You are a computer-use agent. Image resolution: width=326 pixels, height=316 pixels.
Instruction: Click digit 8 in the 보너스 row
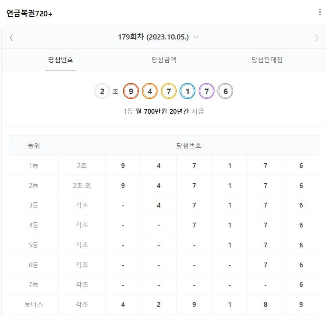pyautogui.click(x=265, y=305)
